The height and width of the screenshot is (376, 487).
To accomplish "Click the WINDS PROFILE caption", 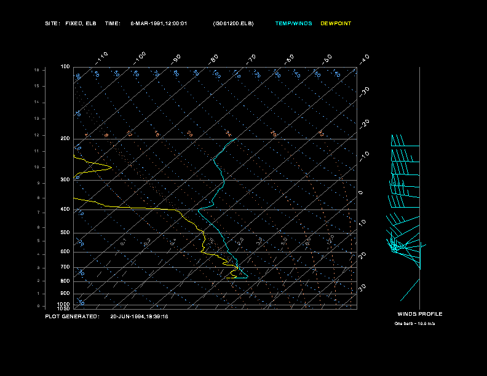I will [x=419, y=314].
